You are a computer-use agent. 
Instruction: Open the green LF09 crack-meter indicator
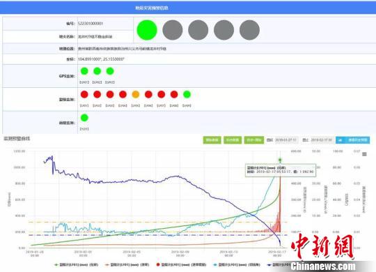point(187,94)
